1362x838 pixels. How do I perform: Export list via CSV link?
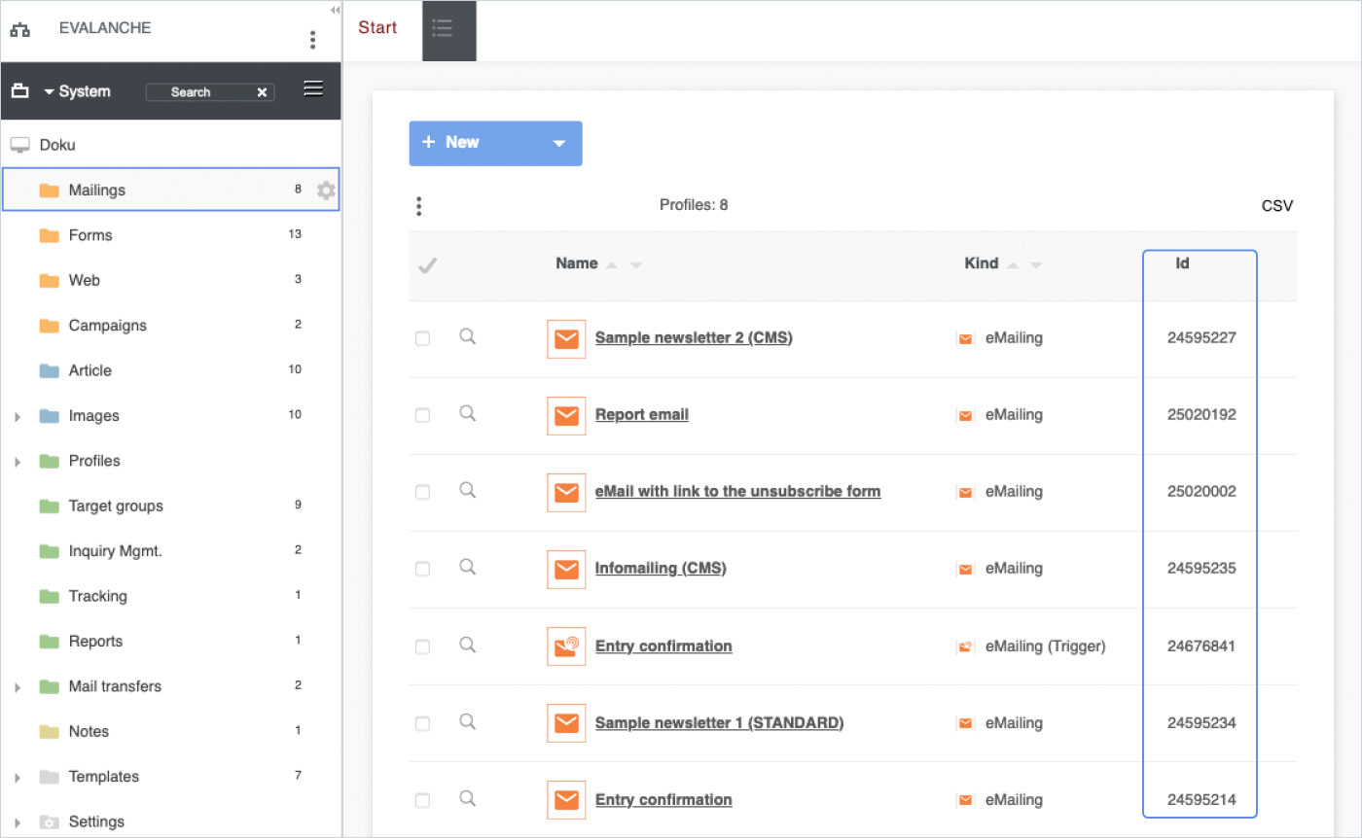point(1277,206)
